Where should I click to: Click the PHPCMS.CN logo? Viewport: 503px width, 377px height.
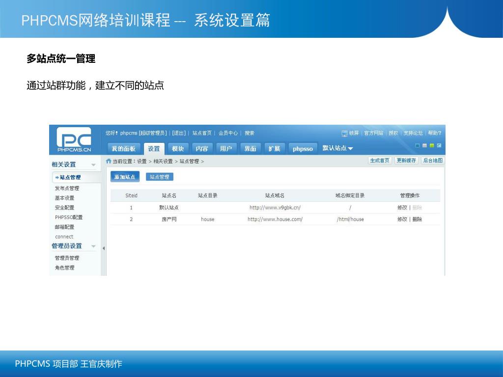click(x=74, y=140)
